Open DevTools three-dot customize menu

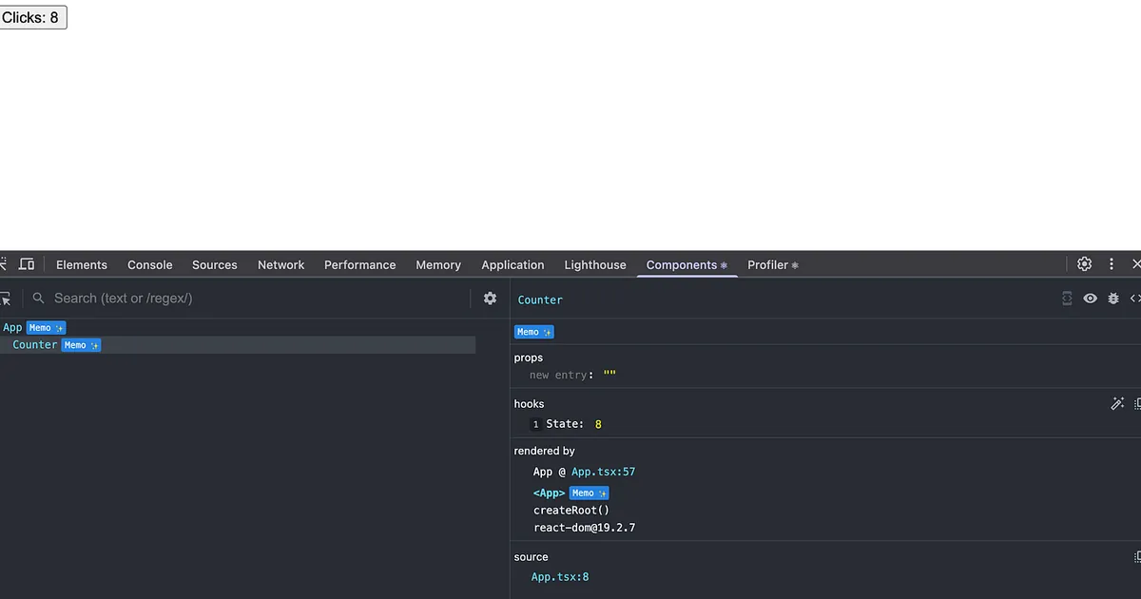[1112, 264]
